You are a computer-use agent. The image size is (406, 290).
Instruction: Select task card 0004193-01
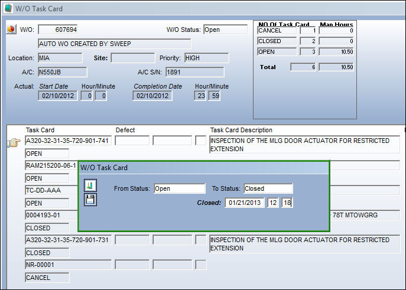(x=51, y=215)
